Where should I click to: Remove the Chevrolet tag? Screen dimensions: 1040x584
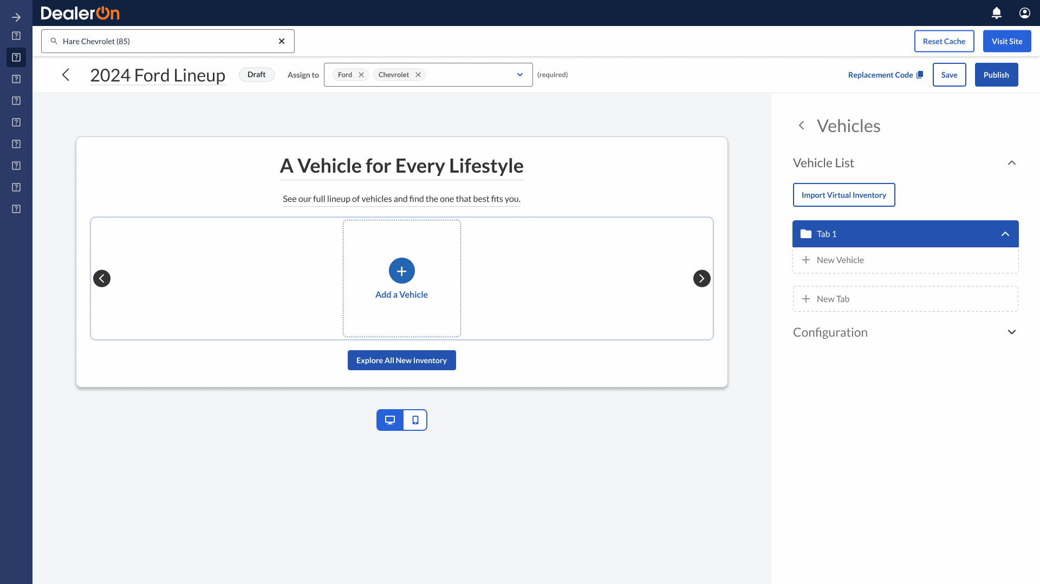tap(418, 75)
